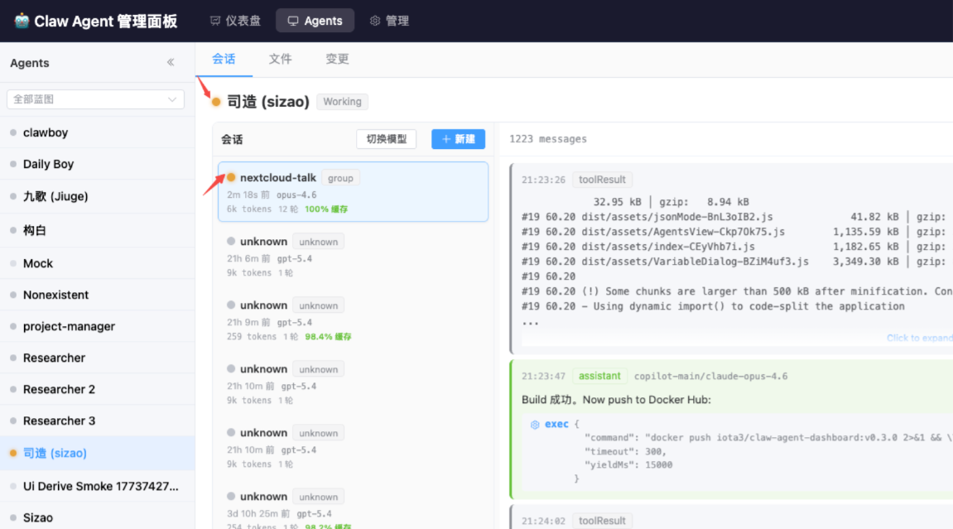
Task: Select 构白 agent in list
Action: [97, 230]
